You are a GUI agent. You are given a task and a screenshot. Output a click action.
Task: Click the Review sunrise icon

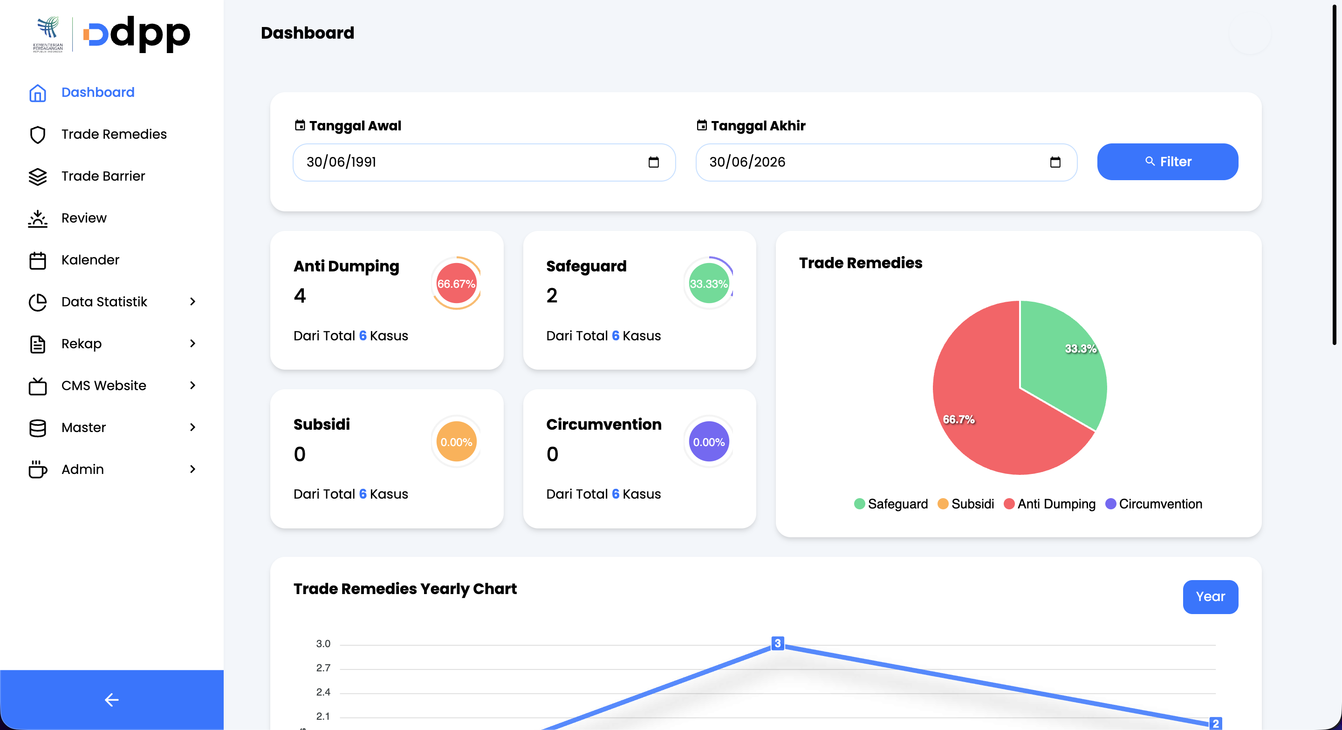pos(37,218)
